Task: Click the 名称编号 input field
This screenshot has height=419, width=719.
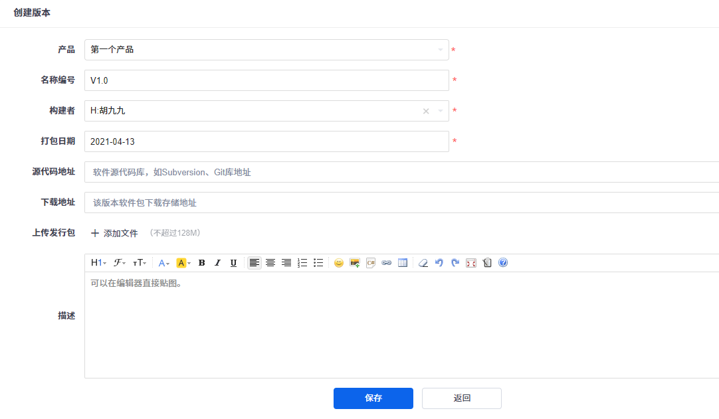Action: (266, 80)
